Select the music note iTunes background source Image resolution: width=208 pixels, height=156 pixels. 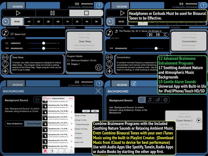click(x=150, y=100)
